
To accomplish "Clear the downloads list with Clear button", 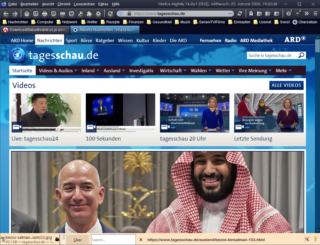I will tap(77, 240).
